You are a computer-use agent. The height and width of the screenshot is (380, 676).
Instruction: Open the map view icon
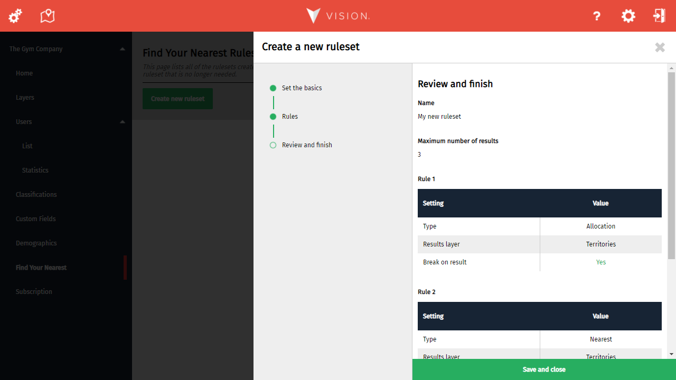pyautogui.click(x=48, y=16)
